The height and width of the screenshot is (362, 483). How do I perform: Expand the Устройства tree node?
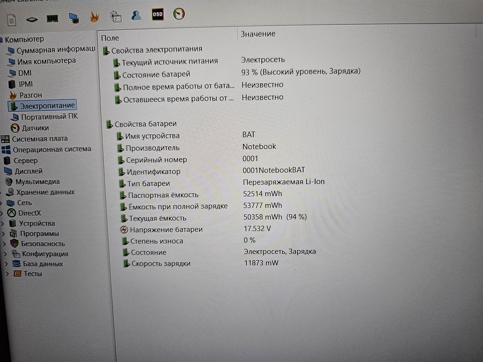click(3, 223)
